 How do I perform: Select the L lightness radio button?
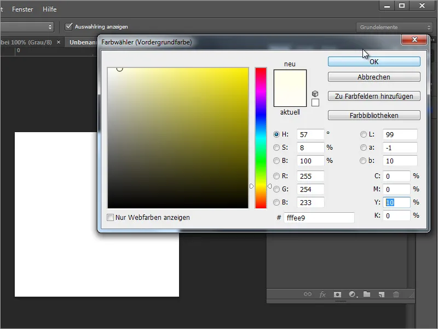coord(363,134)
